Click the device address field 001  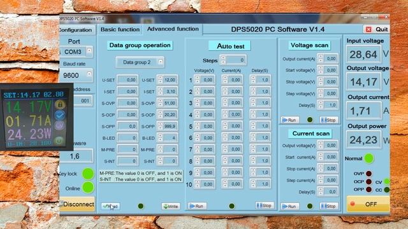tap(83, 101)
